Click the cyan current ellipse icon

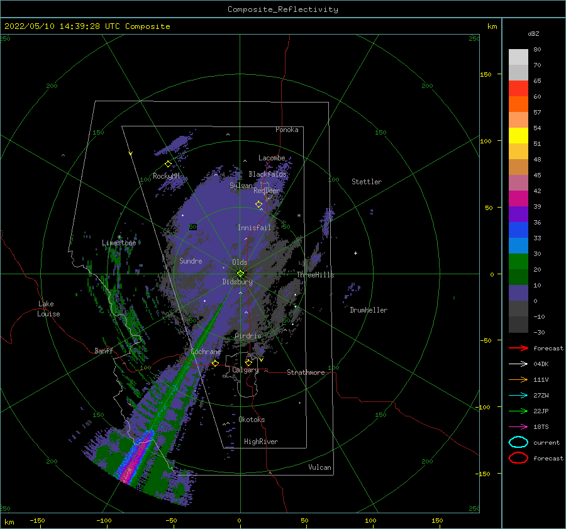tap(518, 442)
